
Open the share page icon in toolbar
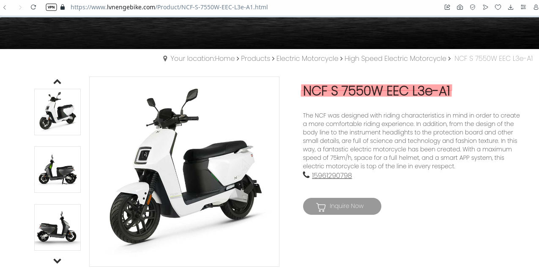click(447, 7)
